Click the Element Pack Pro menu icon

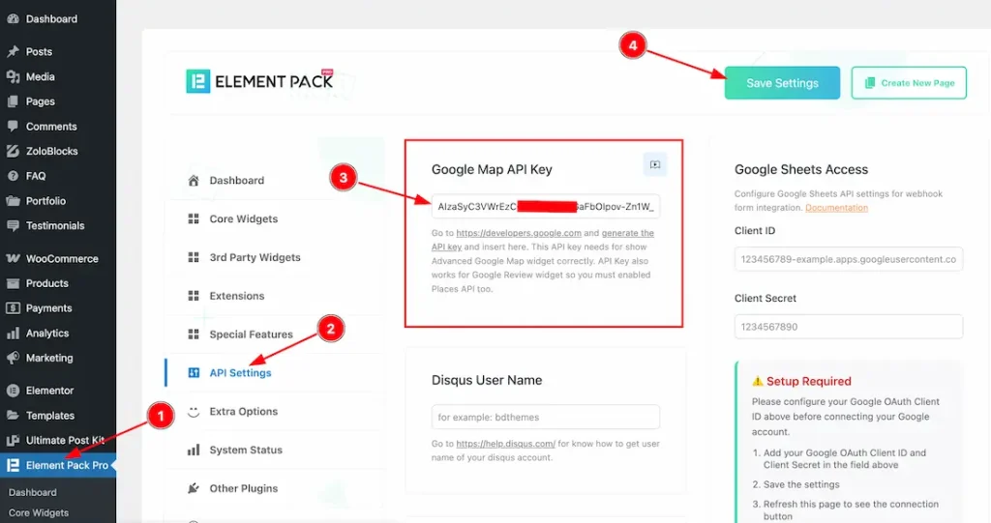tap(13, 466)
